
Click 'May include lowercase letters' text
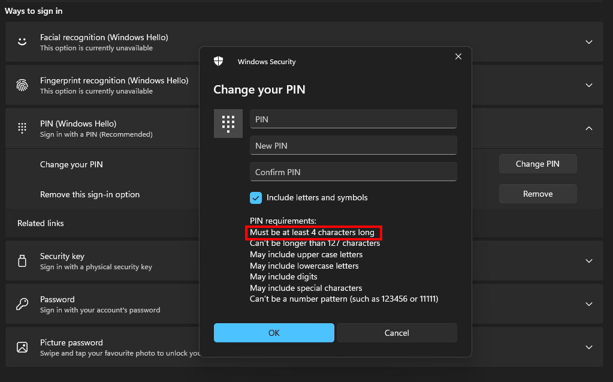click(304, 266)
